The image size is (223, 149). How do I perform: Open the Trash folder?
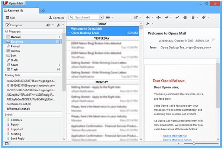point(33,69)
